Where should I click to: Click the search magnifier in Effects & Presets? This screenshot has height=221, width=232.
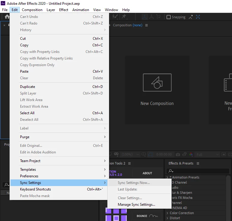(x=171, y=171)
